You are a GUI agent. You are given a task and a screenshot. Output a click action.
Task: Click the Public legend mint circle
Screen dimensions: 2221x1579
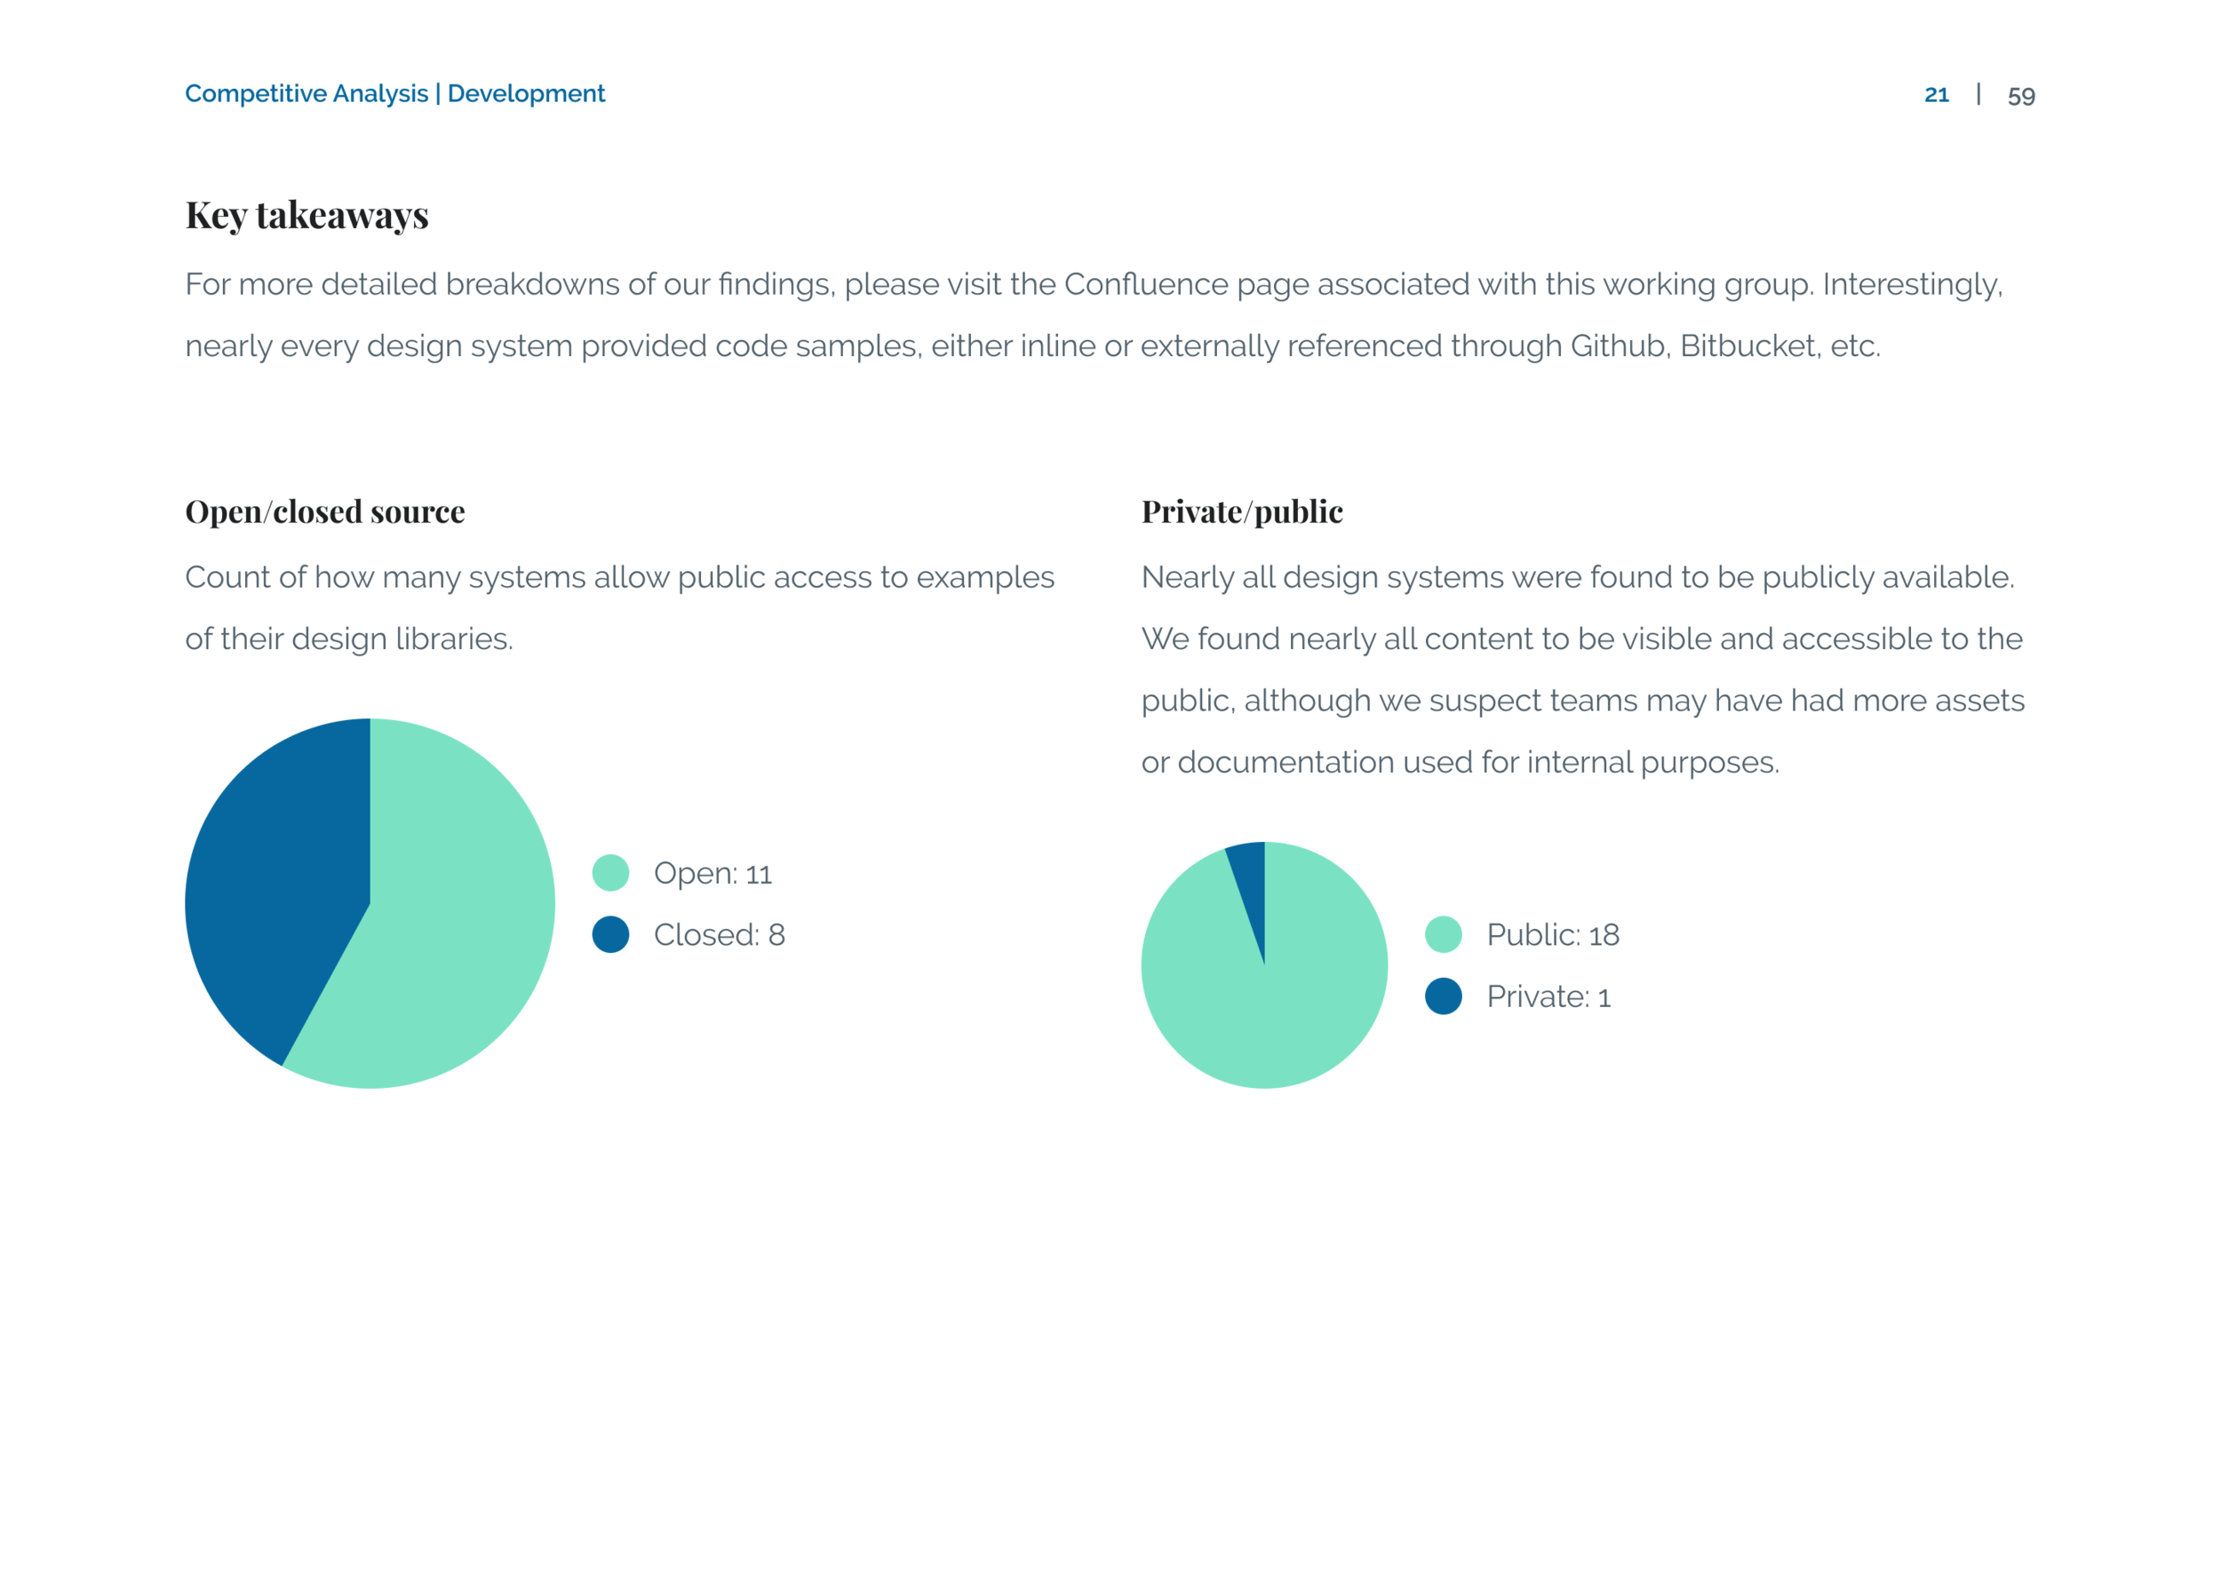coord(1443,934)
